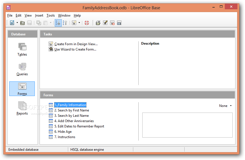Click the icon beside 4. Add Other Anniversaries
The width and height of the screenshot is (245, 160).
point(51,121)
